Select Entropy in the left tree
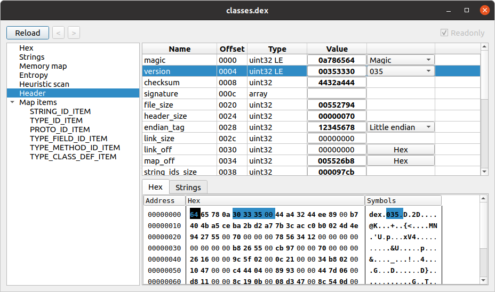 click(34, 75)
